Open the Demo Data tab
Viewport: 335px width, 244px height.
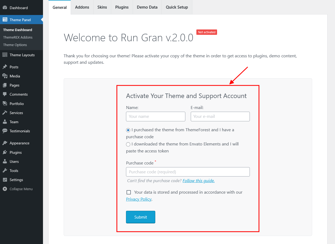pyautogui.click(x=147, y=7)
